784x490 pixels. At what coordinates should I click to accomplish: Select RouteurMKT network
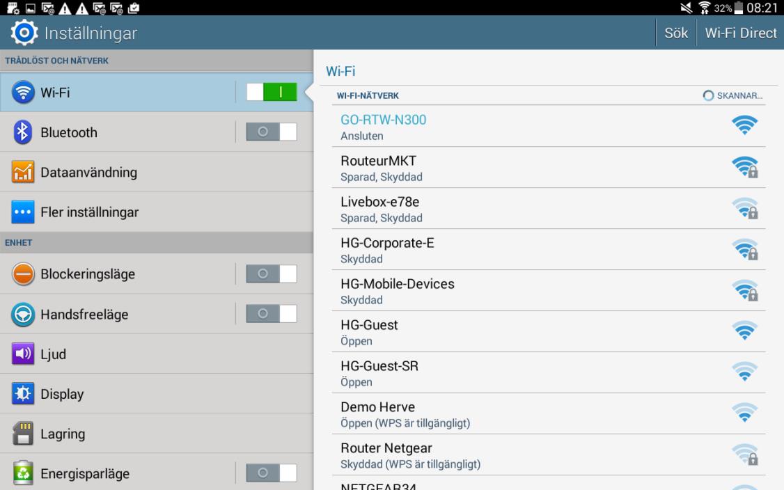click(549, 168)
